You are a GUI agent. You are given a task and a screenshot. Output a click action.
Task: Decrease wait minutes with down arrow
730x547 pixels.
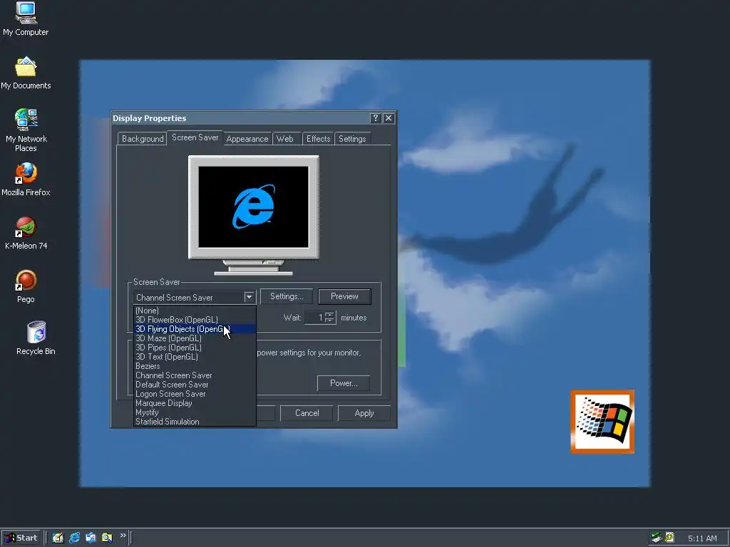pos(329,321)
